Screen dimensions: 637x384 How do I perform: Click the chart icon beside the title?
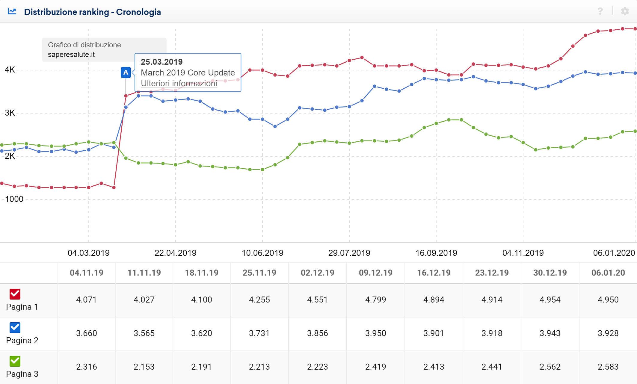point(12,12)
